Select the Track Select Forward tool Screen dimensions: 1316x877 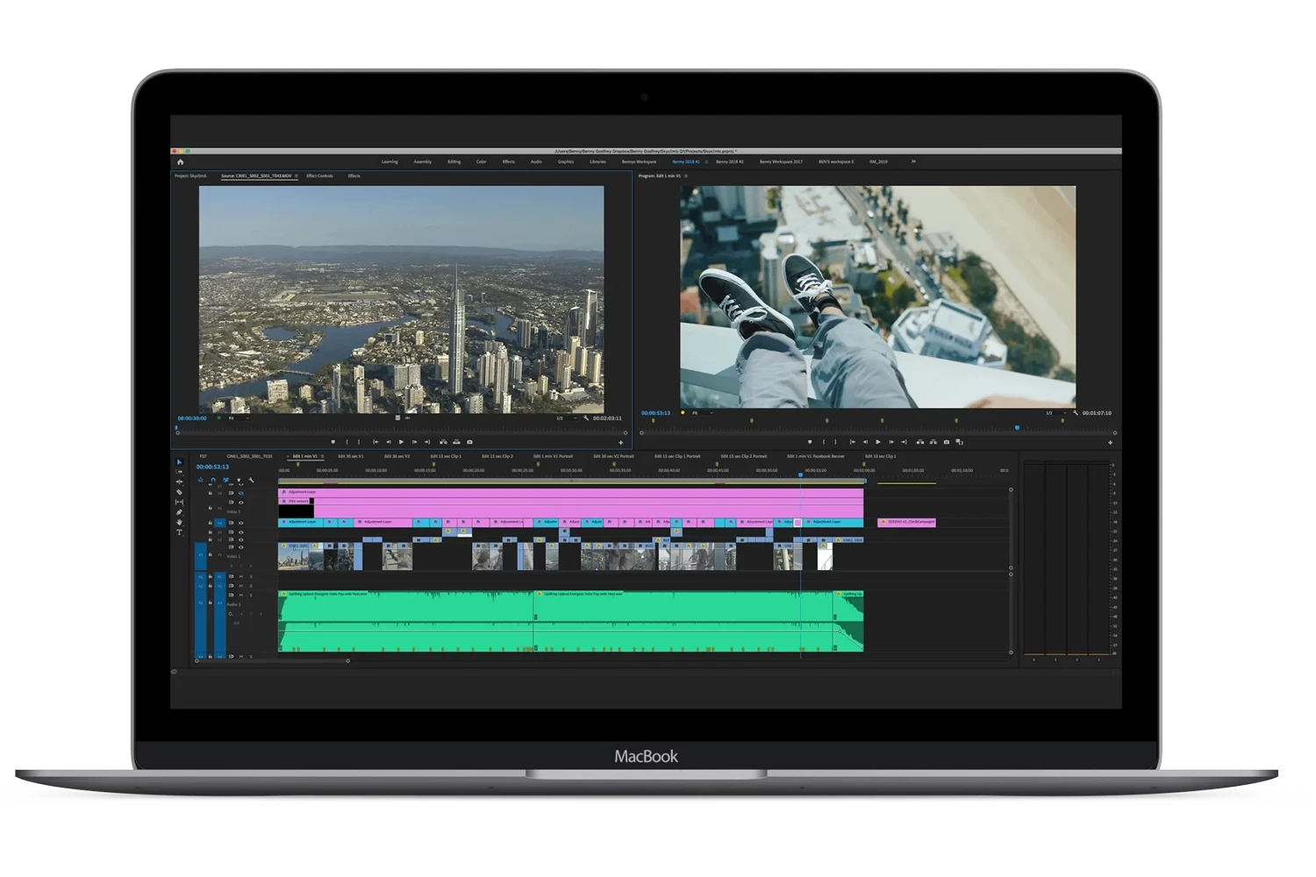179,472
